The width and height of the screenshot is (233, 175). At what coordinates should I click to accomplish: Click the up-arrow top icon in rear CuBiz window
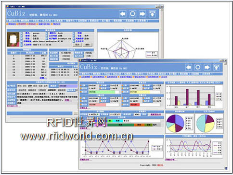coord(152,14)
